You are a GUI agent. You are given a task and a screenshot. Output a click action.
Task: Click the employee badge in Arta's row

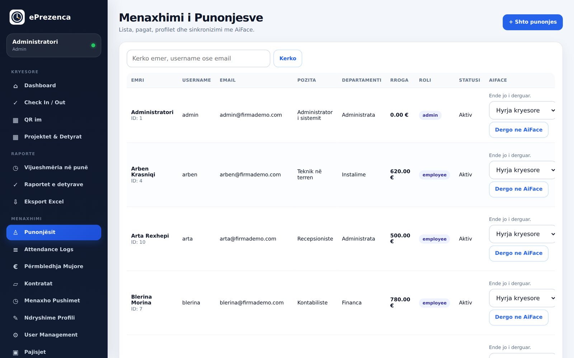[434, 239]
